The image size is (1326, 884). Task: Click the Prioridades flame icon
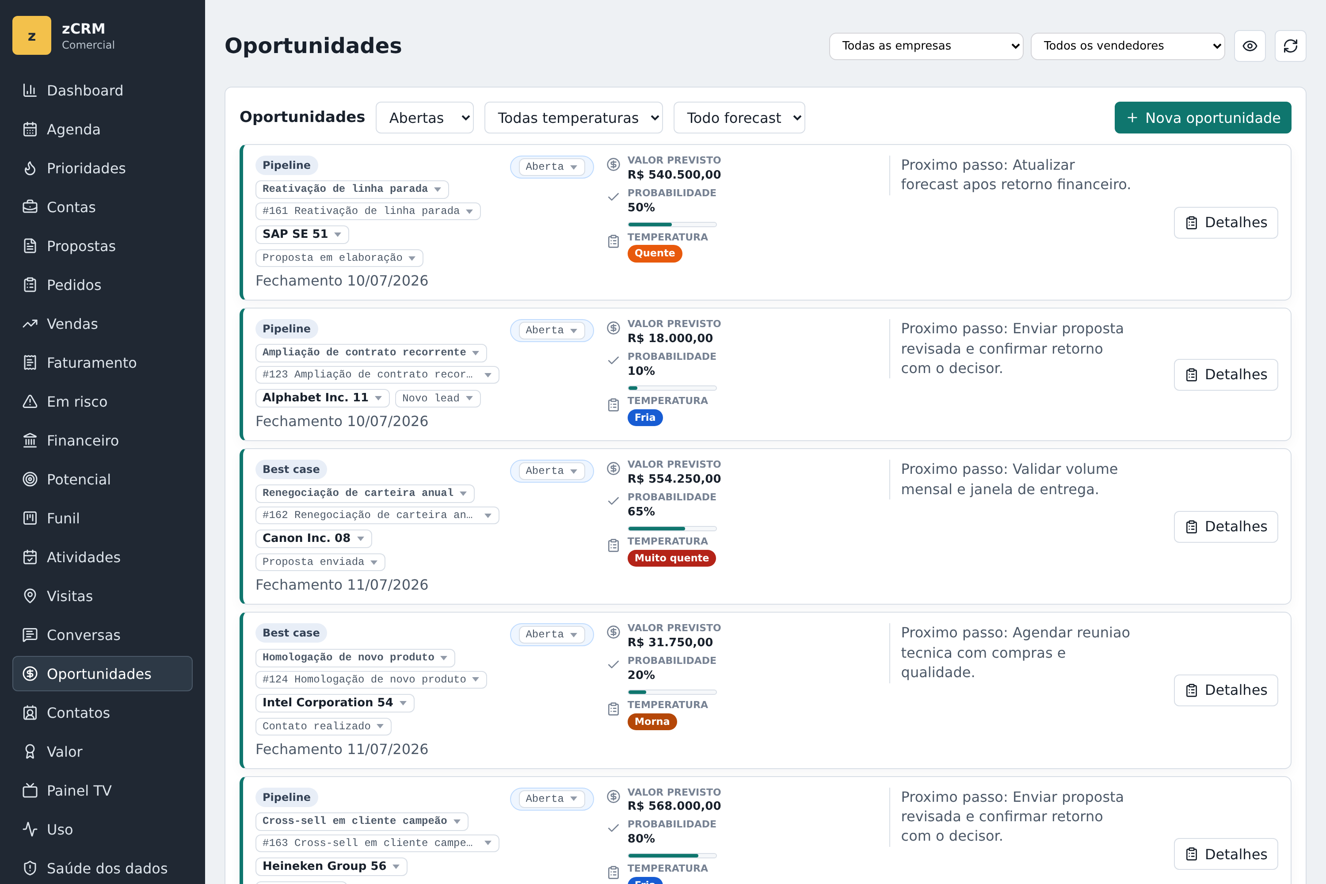[x=30, y=168]
